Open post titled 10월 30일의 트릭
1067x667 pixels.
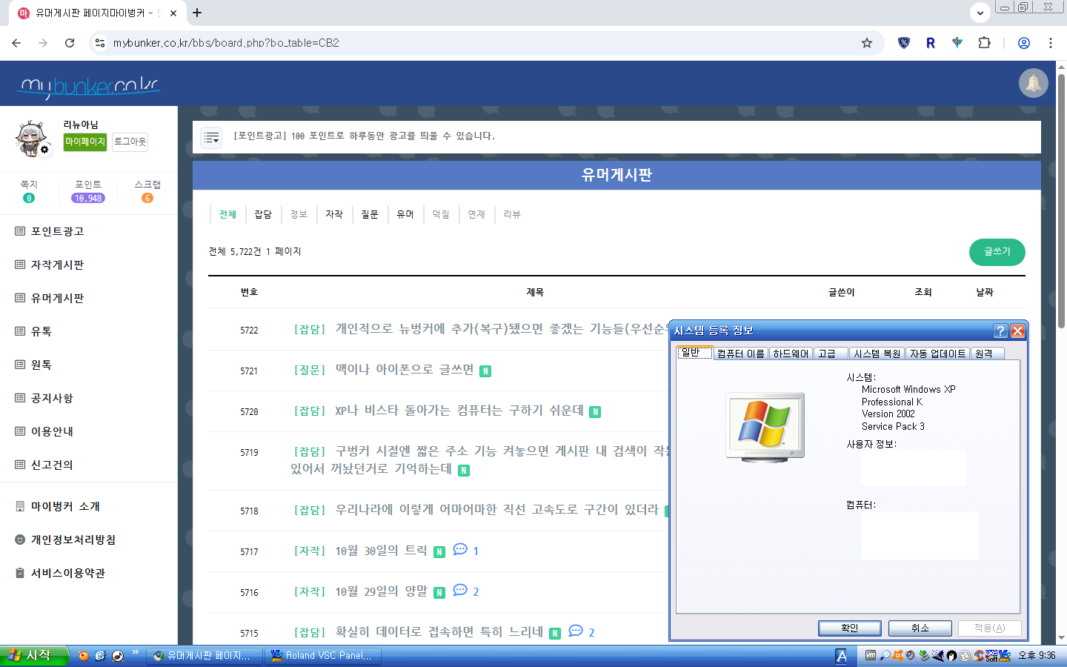[381, 551]
